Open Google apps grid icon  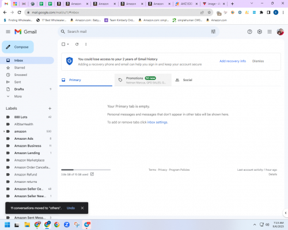270,32
